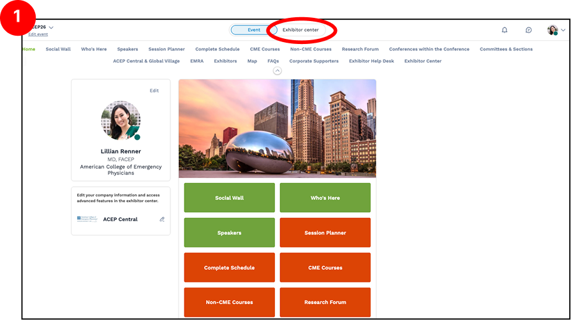This screenshot has width=571, height=320.
Task: Open Exhibitor Center nav tab
Action: 423,61
